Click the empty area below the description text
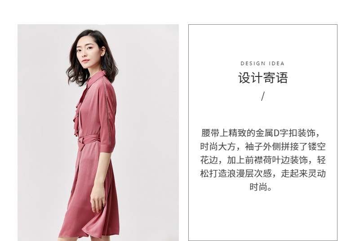Image resolution: width=355 pixels, height=241 pixels. (262, 215)
